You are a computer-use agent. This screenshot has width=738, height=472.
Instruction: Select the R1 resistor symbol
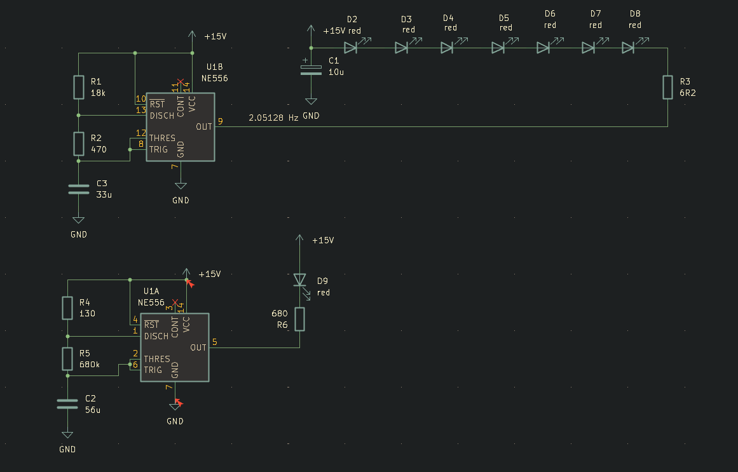tap(79, 87)
